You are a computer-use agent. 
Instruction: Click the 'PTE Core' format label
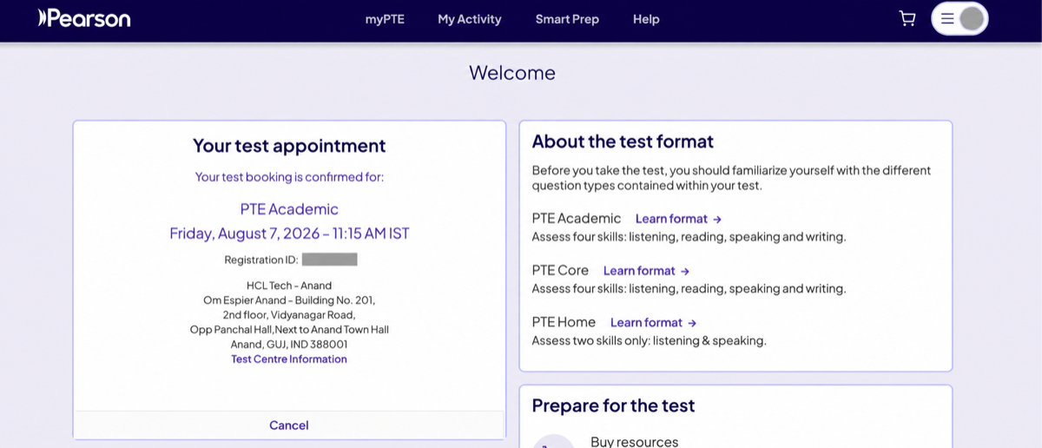560,270
